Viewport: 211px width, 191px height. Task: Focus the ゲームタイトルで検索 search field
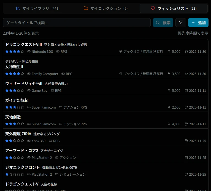pyautogui.click(x=77, y=23)
